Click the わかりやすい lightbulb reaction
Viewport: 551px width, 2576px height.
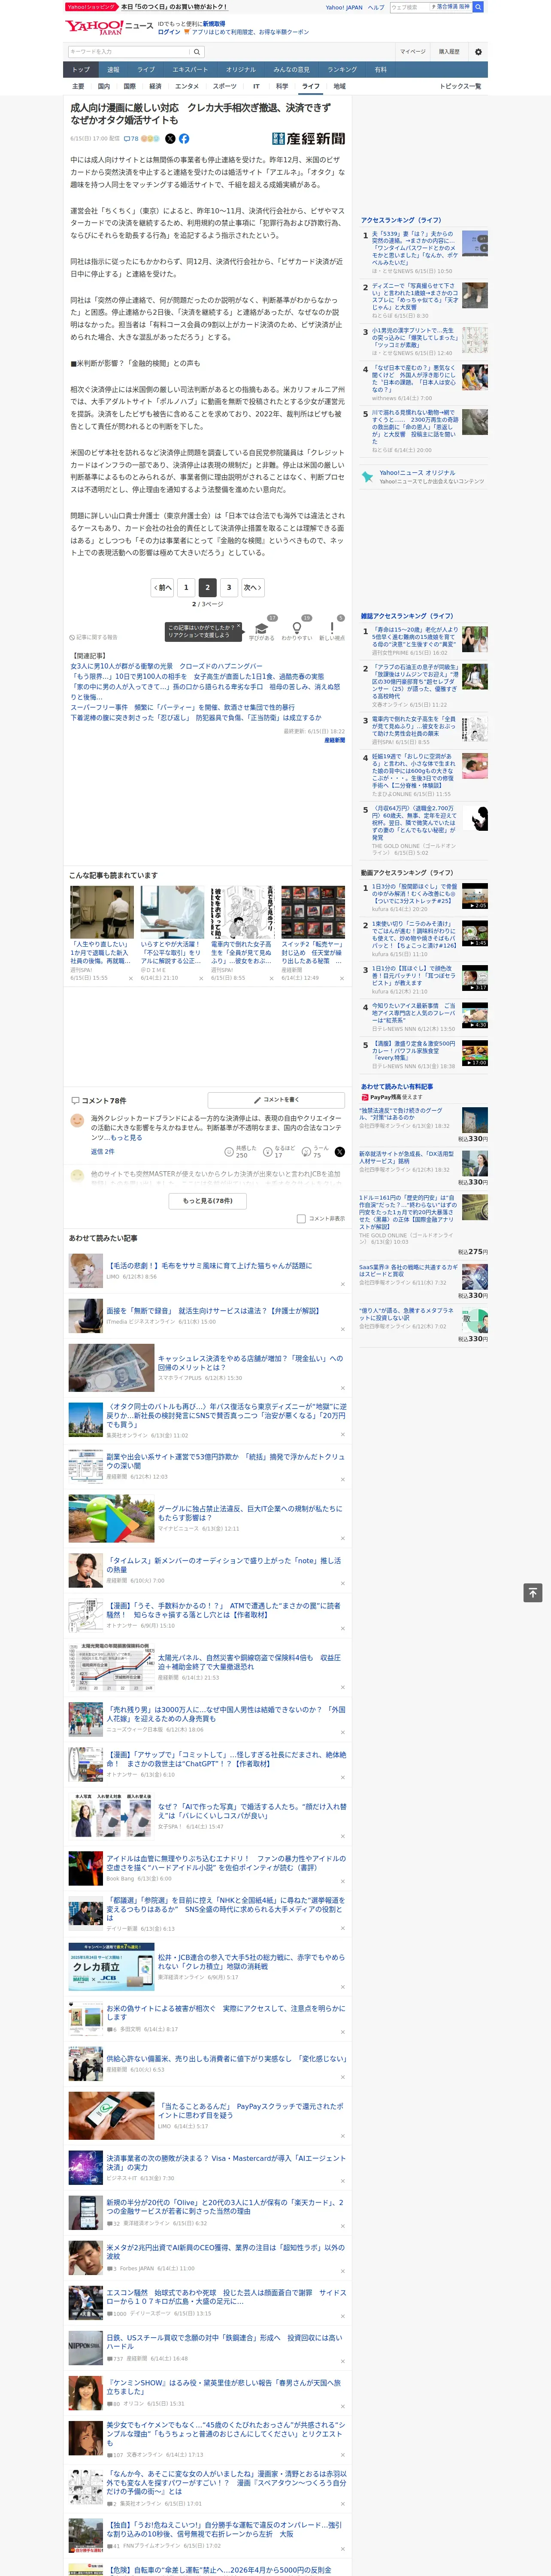tap(297, 629)
